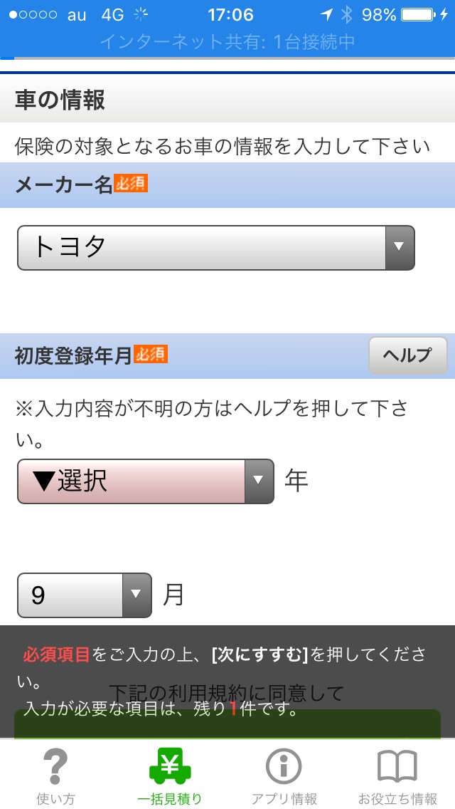Tap the info circle アプリ情報 icon

coord(284,767)
